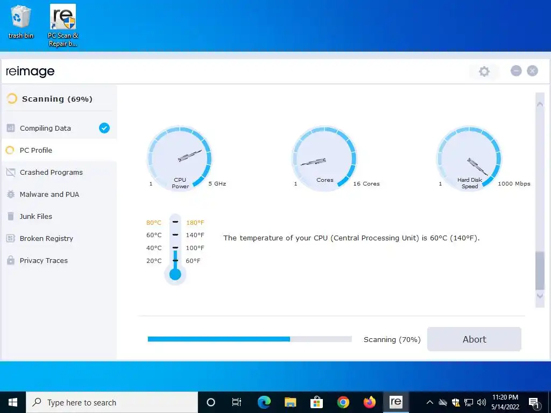551x413 pixels.
Task: Click the '100°F' thermometer label
Action: (x=195, y=248)
